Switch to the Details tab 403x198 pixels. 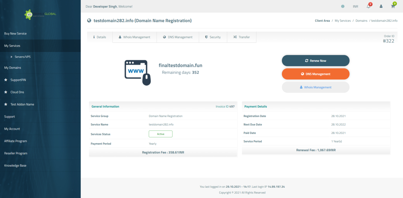(100, 37)
